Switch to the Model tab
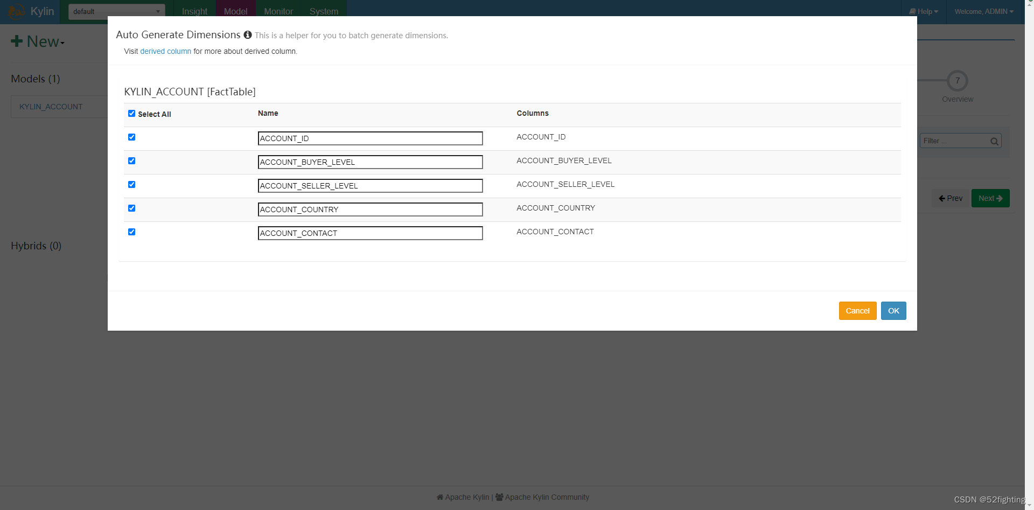 235,11
